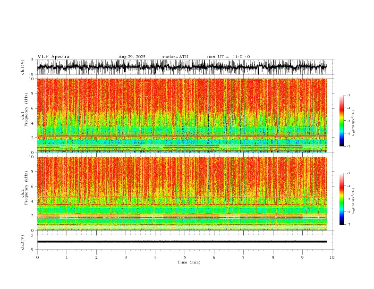374x289 pixels.
Task: Click the "10" frequency tick on the ch.2 axis
Action: tap(32, 157)
